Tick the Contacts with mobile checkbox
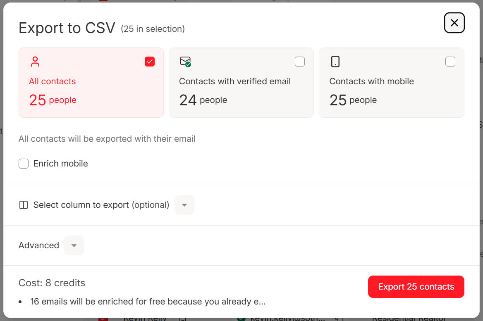483x321 pixels. coord(450,62)
